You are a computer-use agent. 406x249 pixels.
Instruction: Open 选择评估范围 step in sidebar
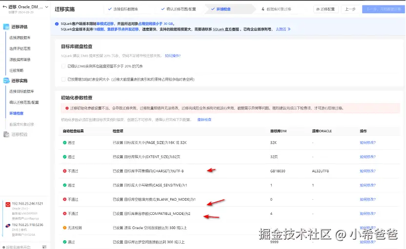pos(20,48)
